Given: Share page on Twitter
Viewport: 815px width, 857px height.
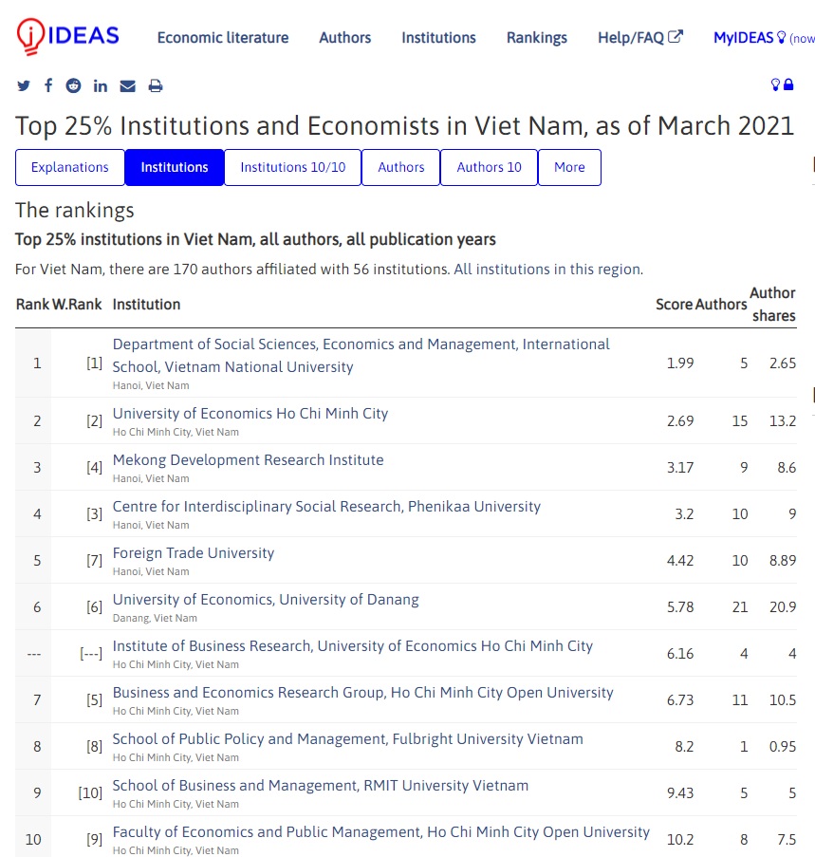Looking at the screenshot, I should (24, 85).
